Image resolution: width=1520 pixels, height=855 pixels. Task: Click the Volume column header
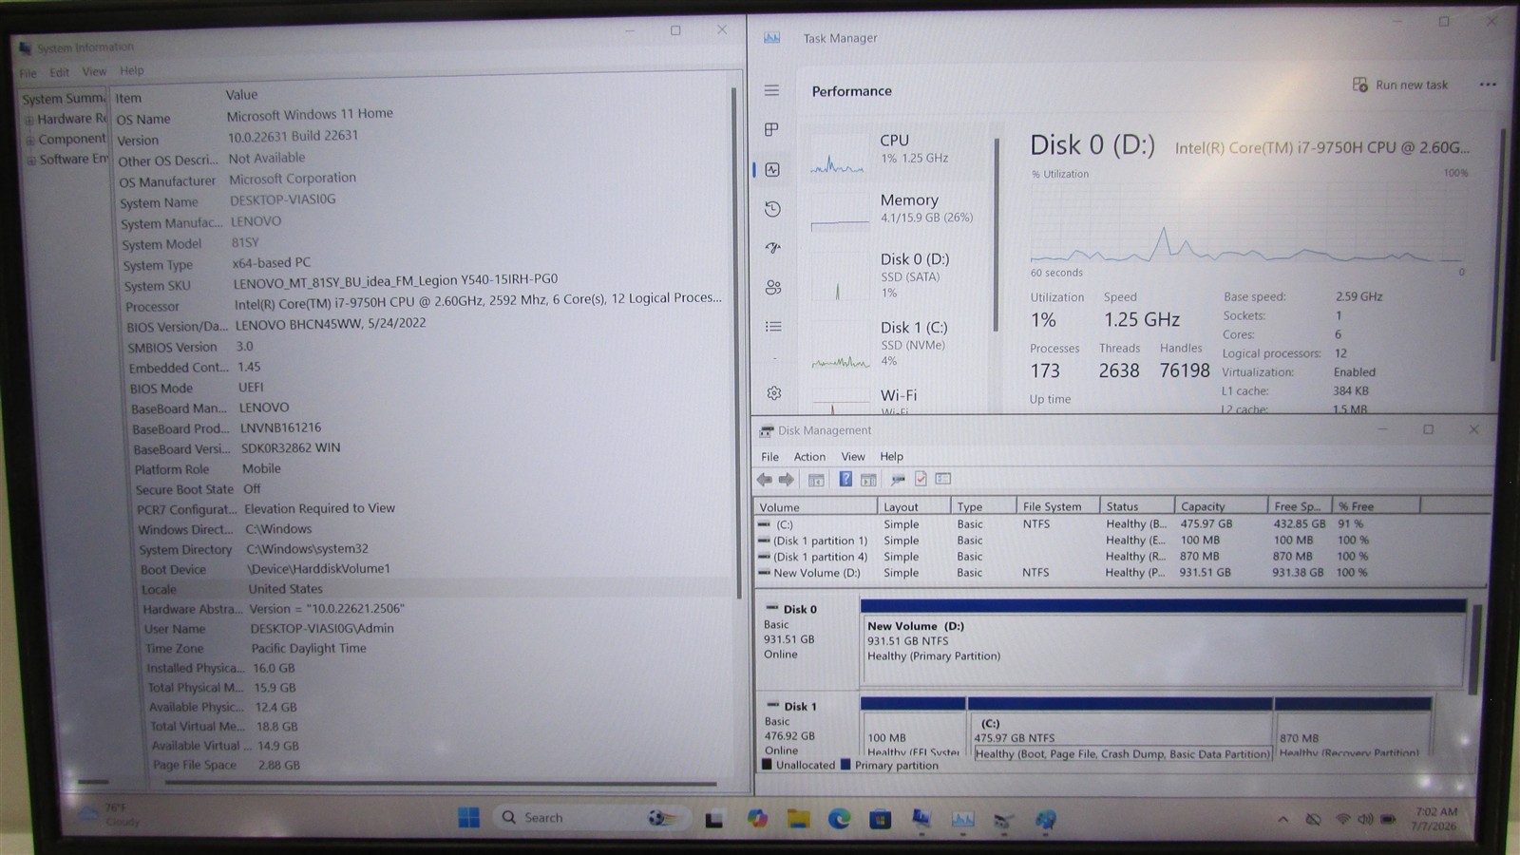click(815, 507)
